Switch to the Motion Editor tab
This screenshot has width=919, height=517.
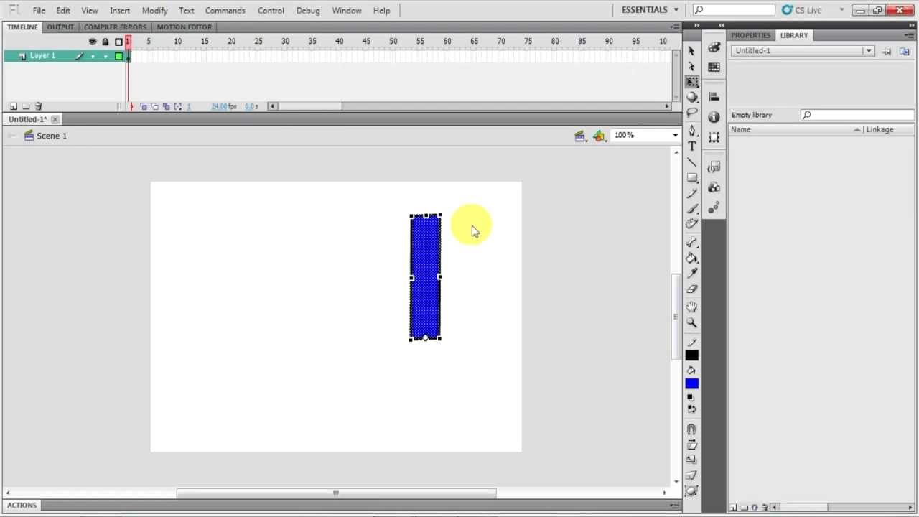[184, 27]
